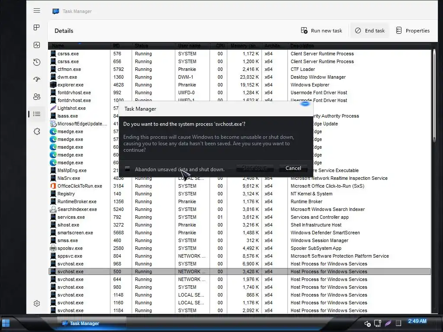Select csrss.exe with PID 576

pos(240,54)
